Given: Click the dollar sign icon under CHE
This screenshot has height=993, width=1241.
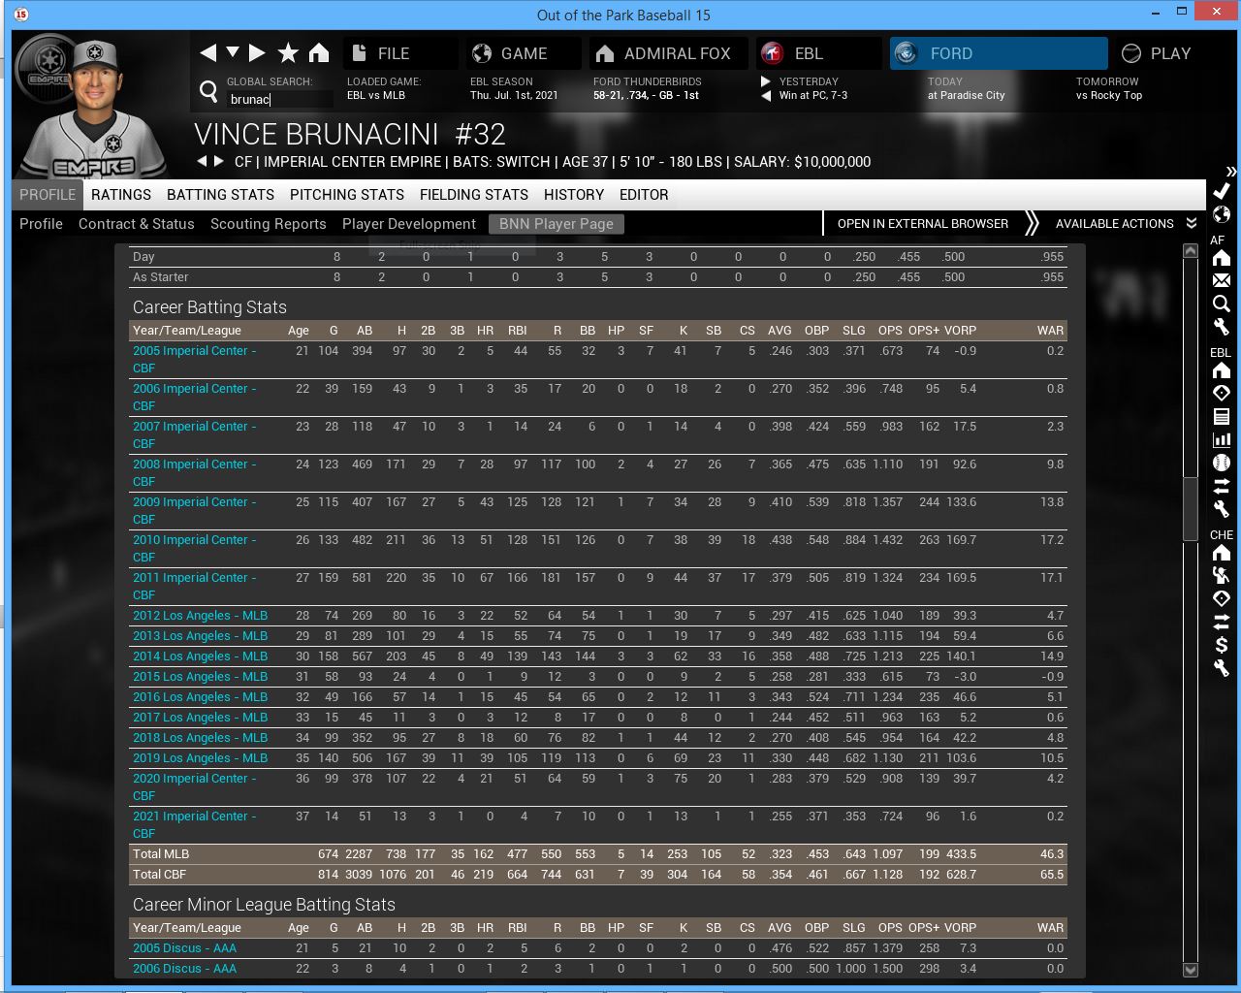Looking at the screenshot, I should [x=1222, y=645].
